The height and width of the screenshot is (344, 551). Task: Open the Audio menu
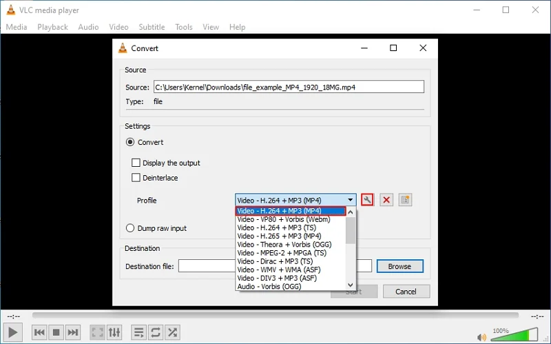(x=88, y=27)
